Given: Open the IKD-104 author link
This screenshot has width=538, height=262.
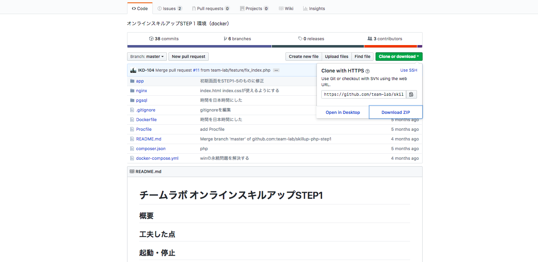Looking at the screenshot, I should tap(146, 70).
